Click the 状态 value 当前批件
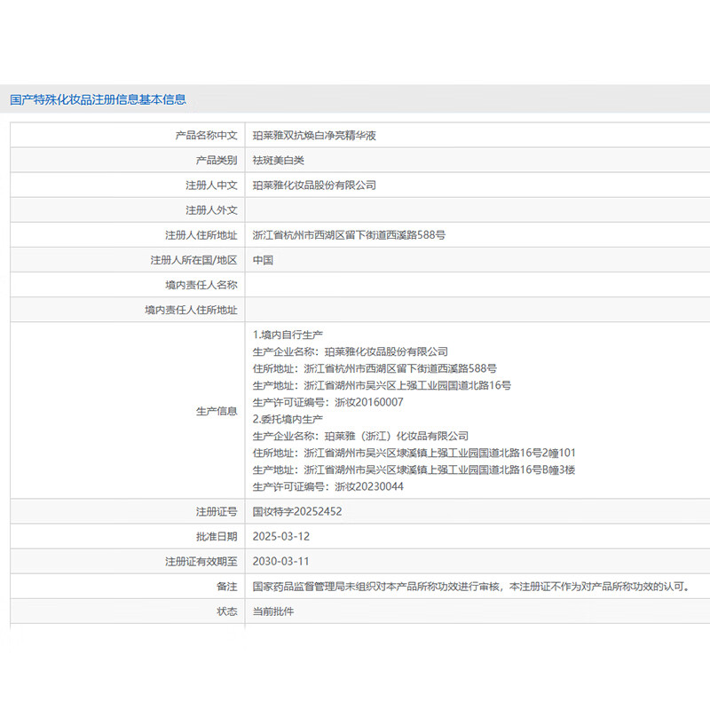The height and width of the screenshot is (710, 710). 273,611
